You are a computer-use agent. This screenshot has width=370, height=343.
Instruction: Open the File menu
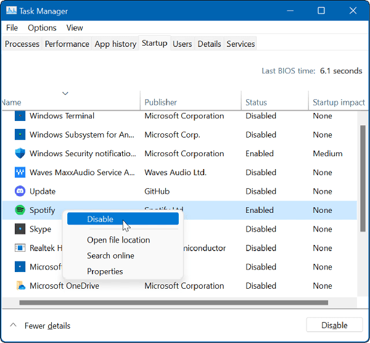[12, 28]
